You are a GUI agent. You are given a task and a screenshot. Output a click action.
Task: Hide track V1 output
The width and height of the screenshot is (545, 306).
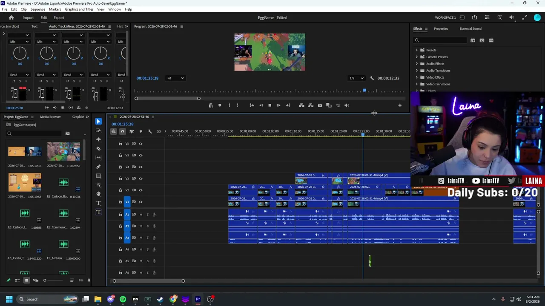(x=141, y=202)
